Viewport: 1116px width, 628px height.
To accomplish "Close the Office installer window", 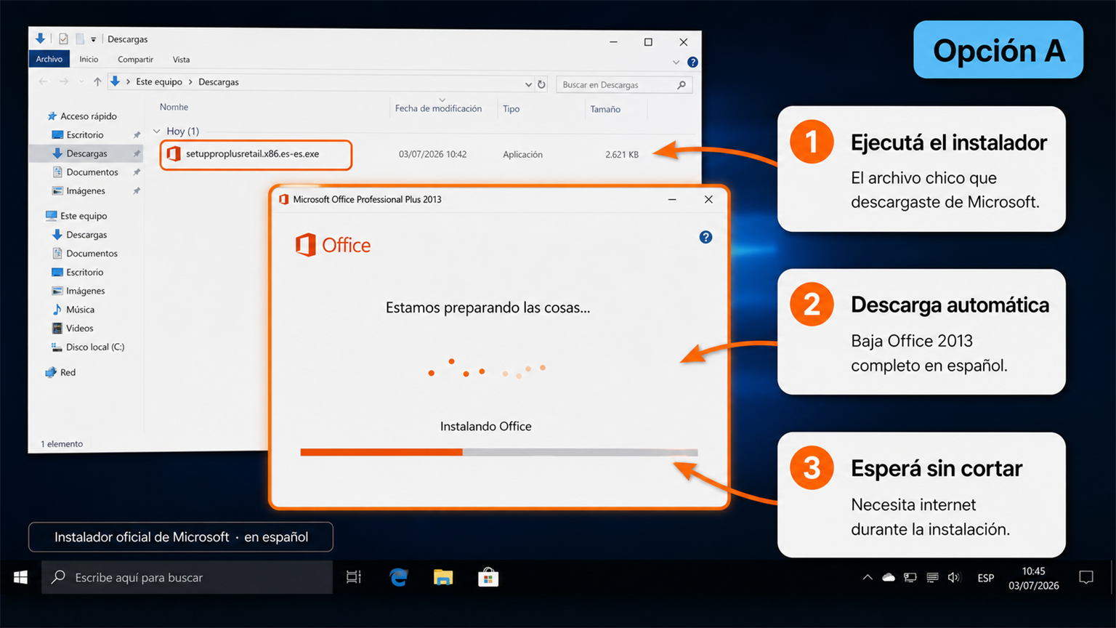I will [708, 199].
